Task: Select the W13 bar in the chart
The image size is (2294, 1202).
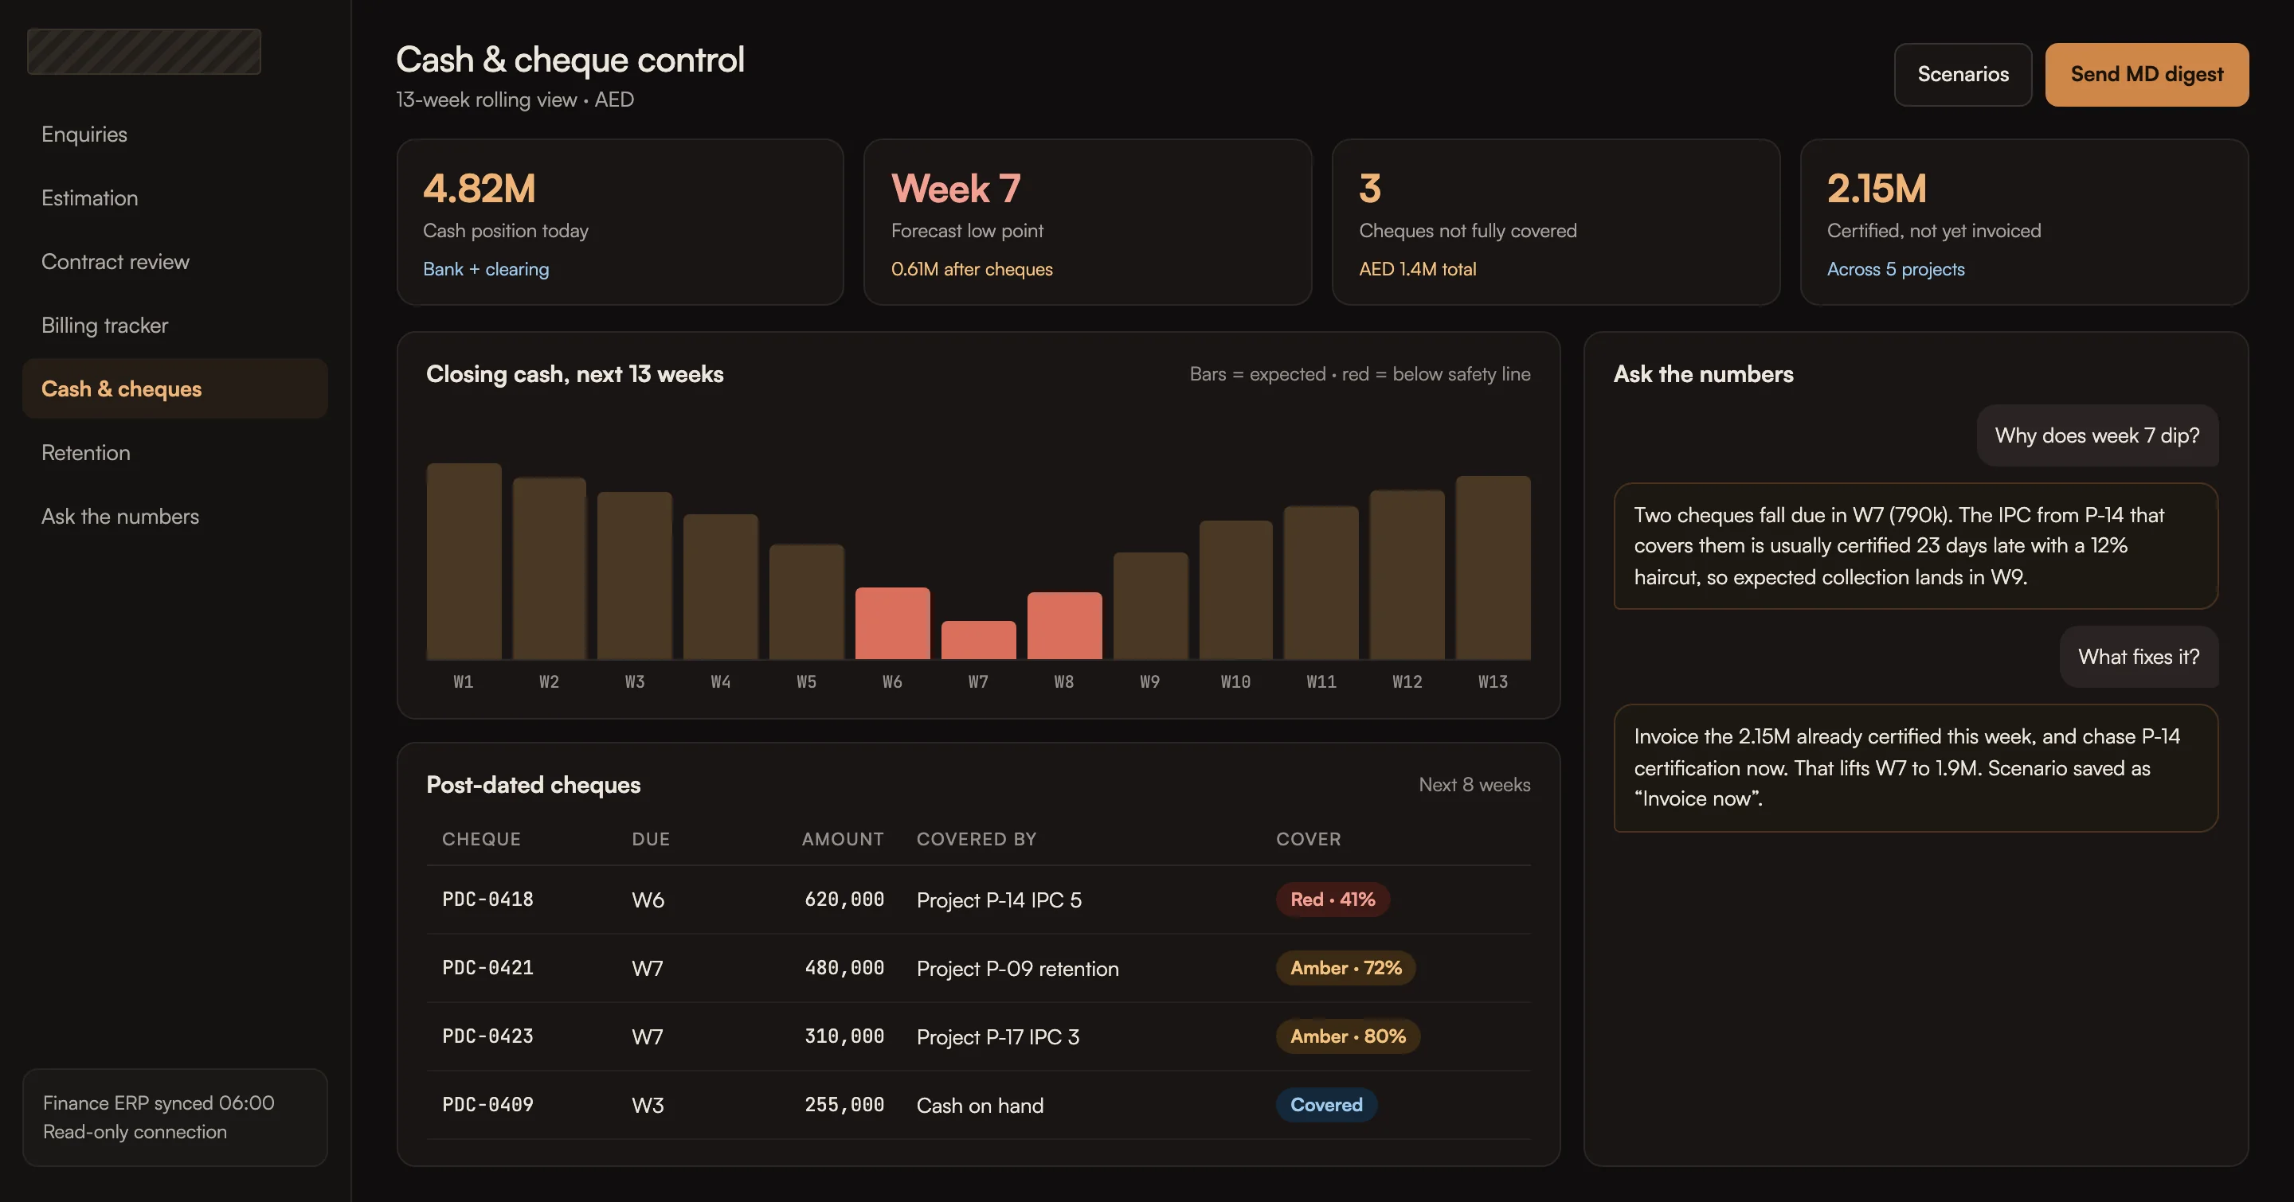Action: coord(1493,568)
